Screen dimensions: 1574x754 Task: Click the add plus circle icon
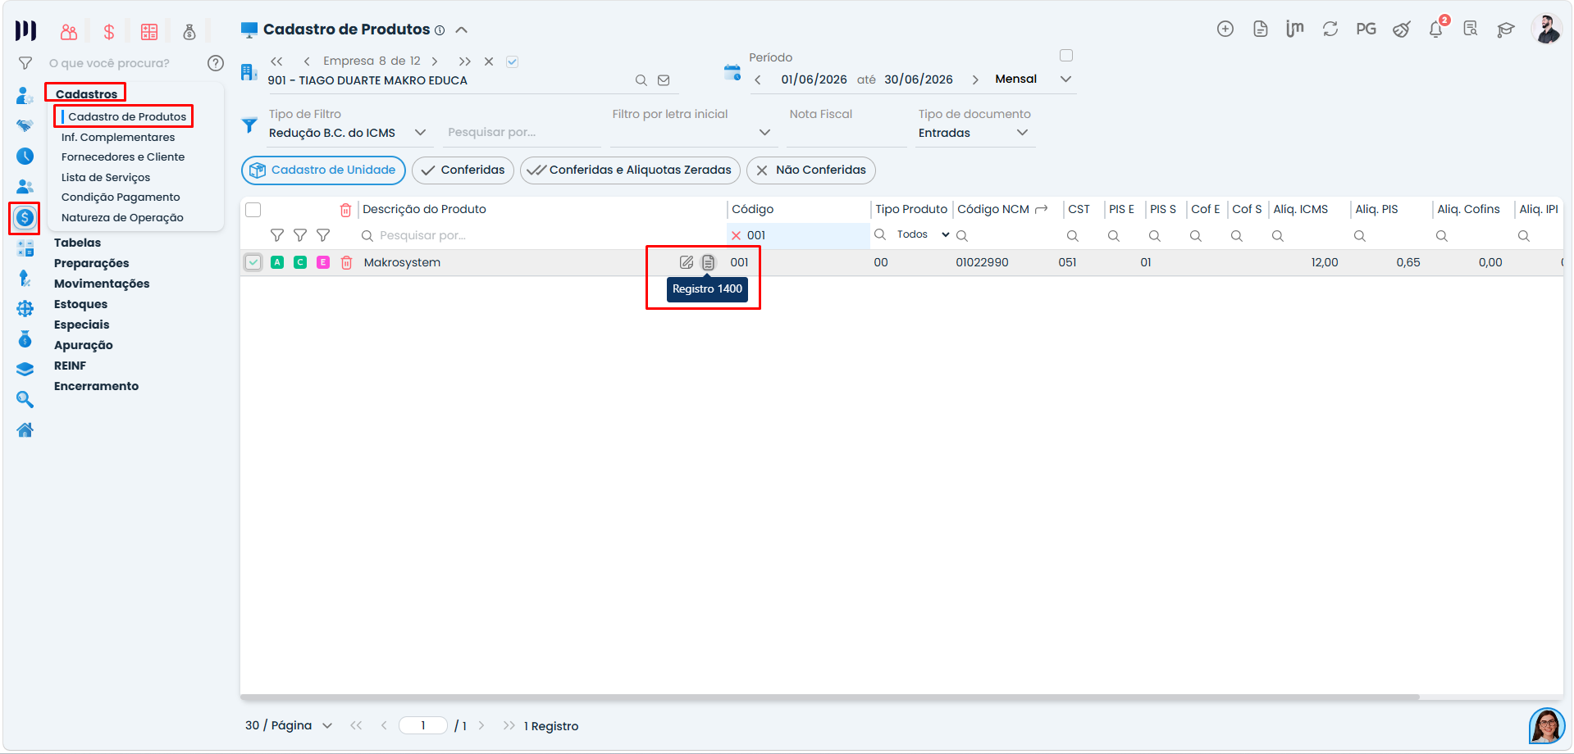[x=1225, y=30]
